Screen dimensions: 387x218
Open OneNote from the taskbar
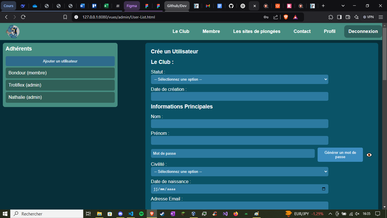[x=173, y=214]
